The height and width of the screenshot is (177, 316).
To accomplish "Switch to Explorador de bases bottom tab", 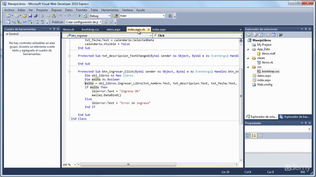I will tap(295, 117).
